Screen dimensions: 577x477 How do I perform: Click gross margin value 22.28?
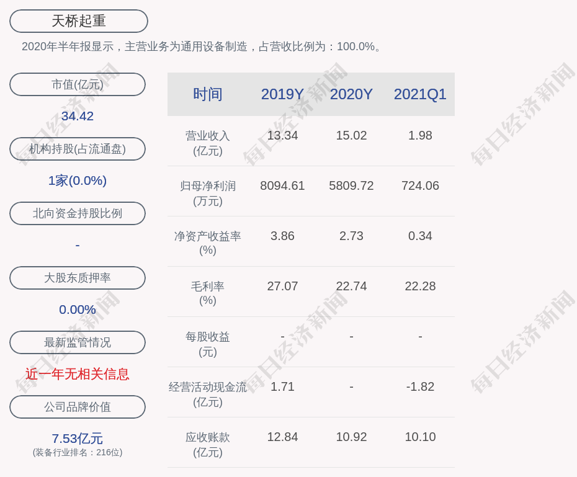pos(420,286)
